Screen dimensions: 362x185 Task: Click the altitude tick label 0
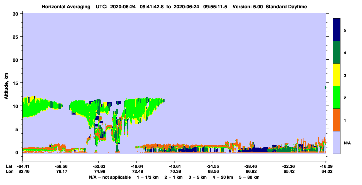click(17, 152)
